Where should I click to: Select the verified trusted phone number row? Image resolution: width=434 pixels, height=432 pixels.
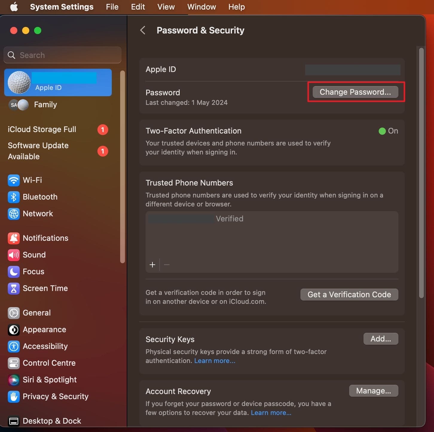click(x=272, y=219)
